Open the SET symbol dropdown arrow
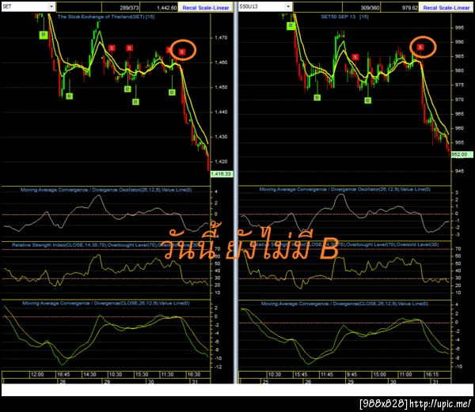This screenshot has height=412, width=475. coord(51,6)
